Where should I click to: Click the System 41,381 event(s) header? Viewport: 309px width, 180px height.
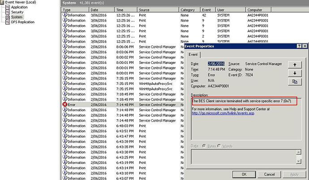click(x=83, y=3)
